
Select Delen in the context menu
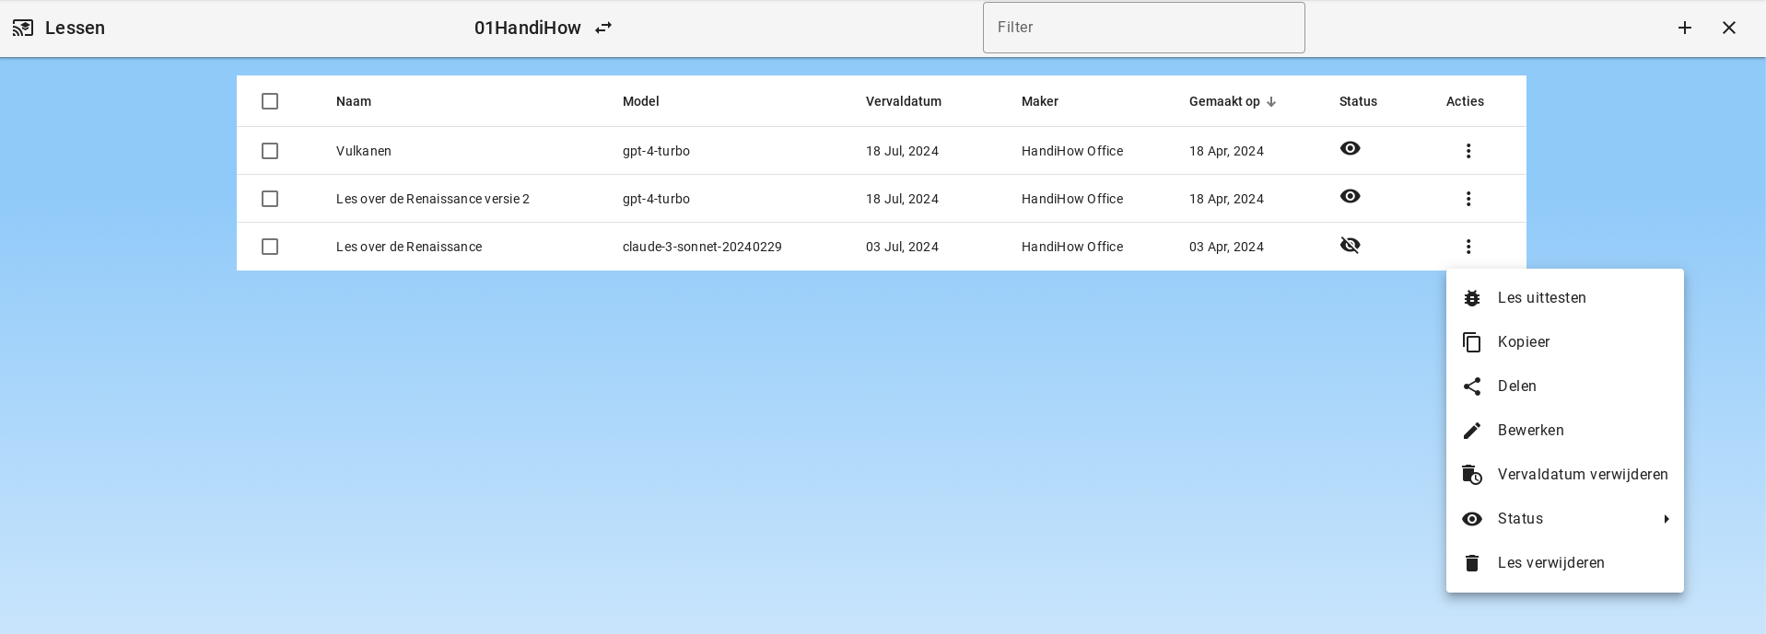pyautogui.click(x=1516, y=386)
